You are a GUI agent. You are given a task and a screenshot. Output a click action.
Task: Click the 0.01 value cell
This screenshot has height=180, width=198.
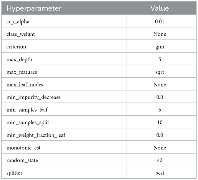(160, 21)
